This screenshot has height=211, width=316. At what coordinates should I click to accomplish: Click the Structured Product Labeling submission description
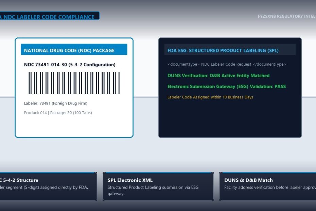click(153, 190)
